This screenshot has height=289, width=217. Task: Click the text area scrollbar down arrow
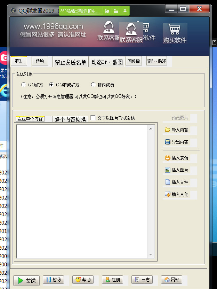tap(151, 255)
